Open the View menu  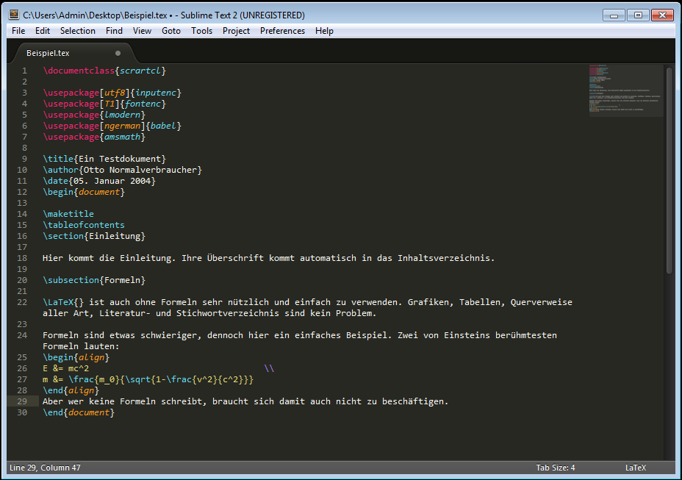(x=142, y=31)
